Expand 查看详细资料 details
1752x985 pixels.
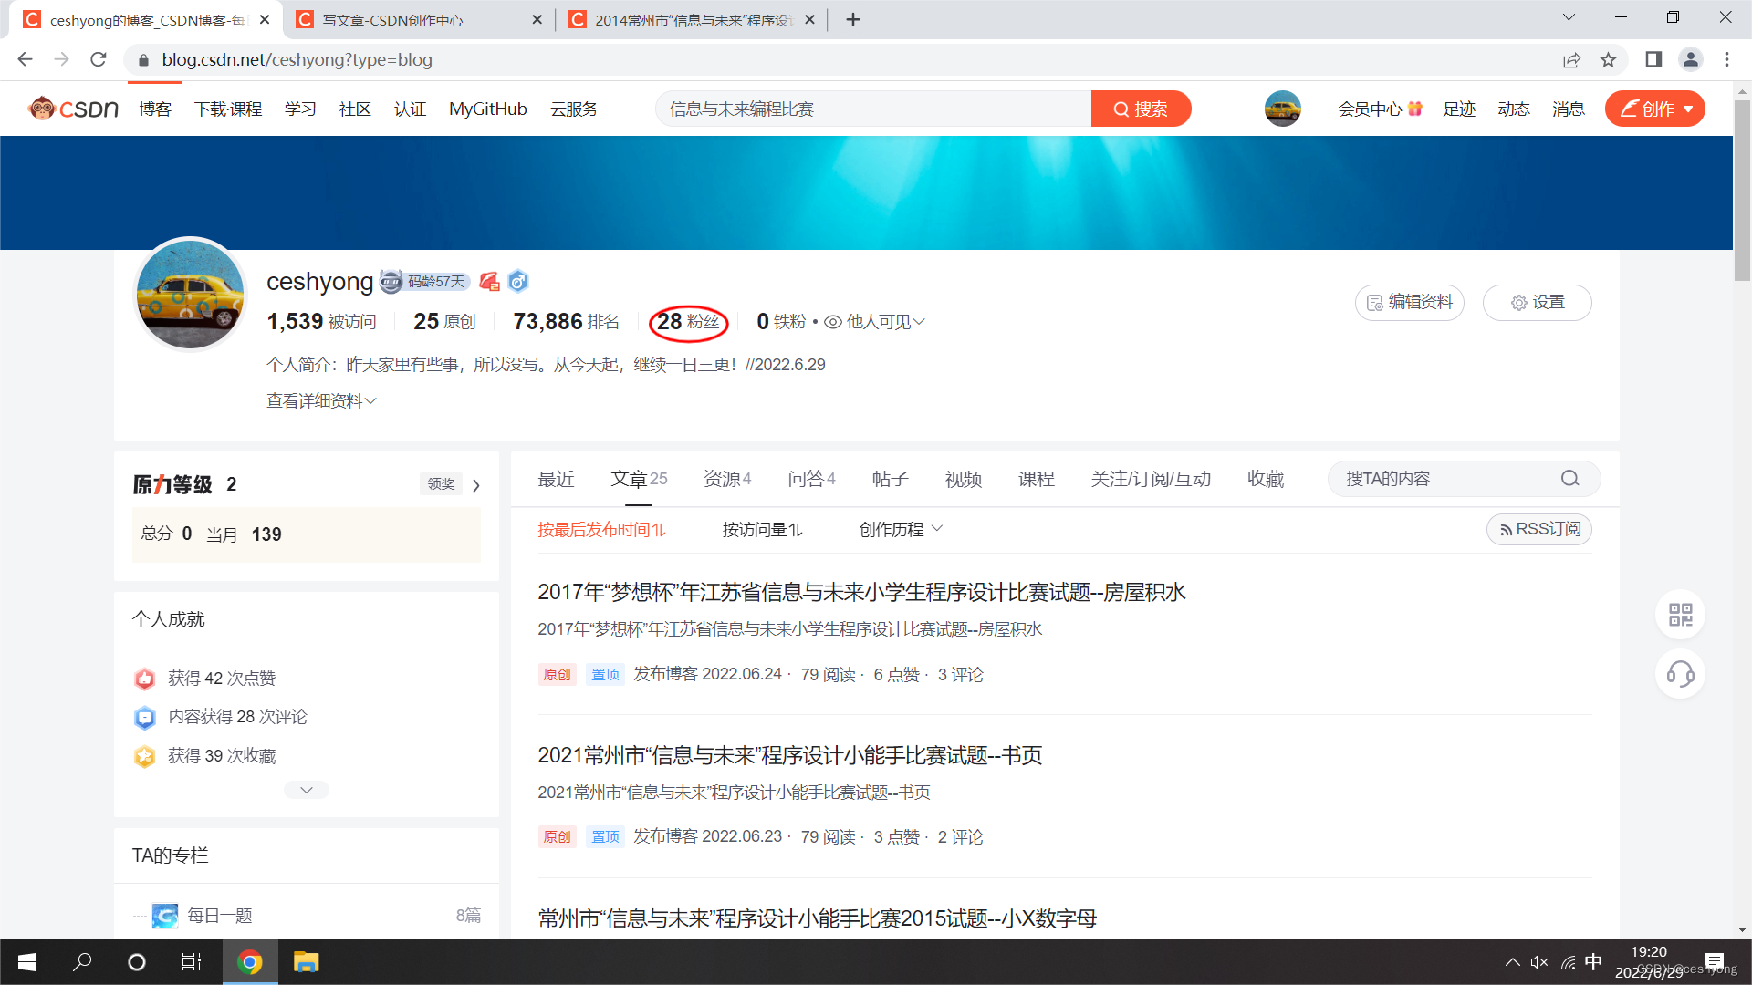(x=321, y=400)
